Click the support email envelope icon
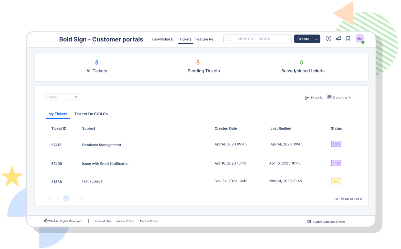The height and width of the screenshot is (249, 401). click(309, 222)
